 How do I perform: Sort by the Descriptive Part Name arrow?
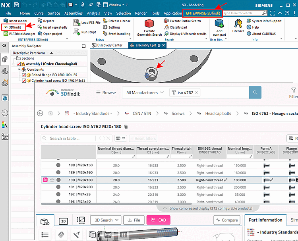(51, 53)
